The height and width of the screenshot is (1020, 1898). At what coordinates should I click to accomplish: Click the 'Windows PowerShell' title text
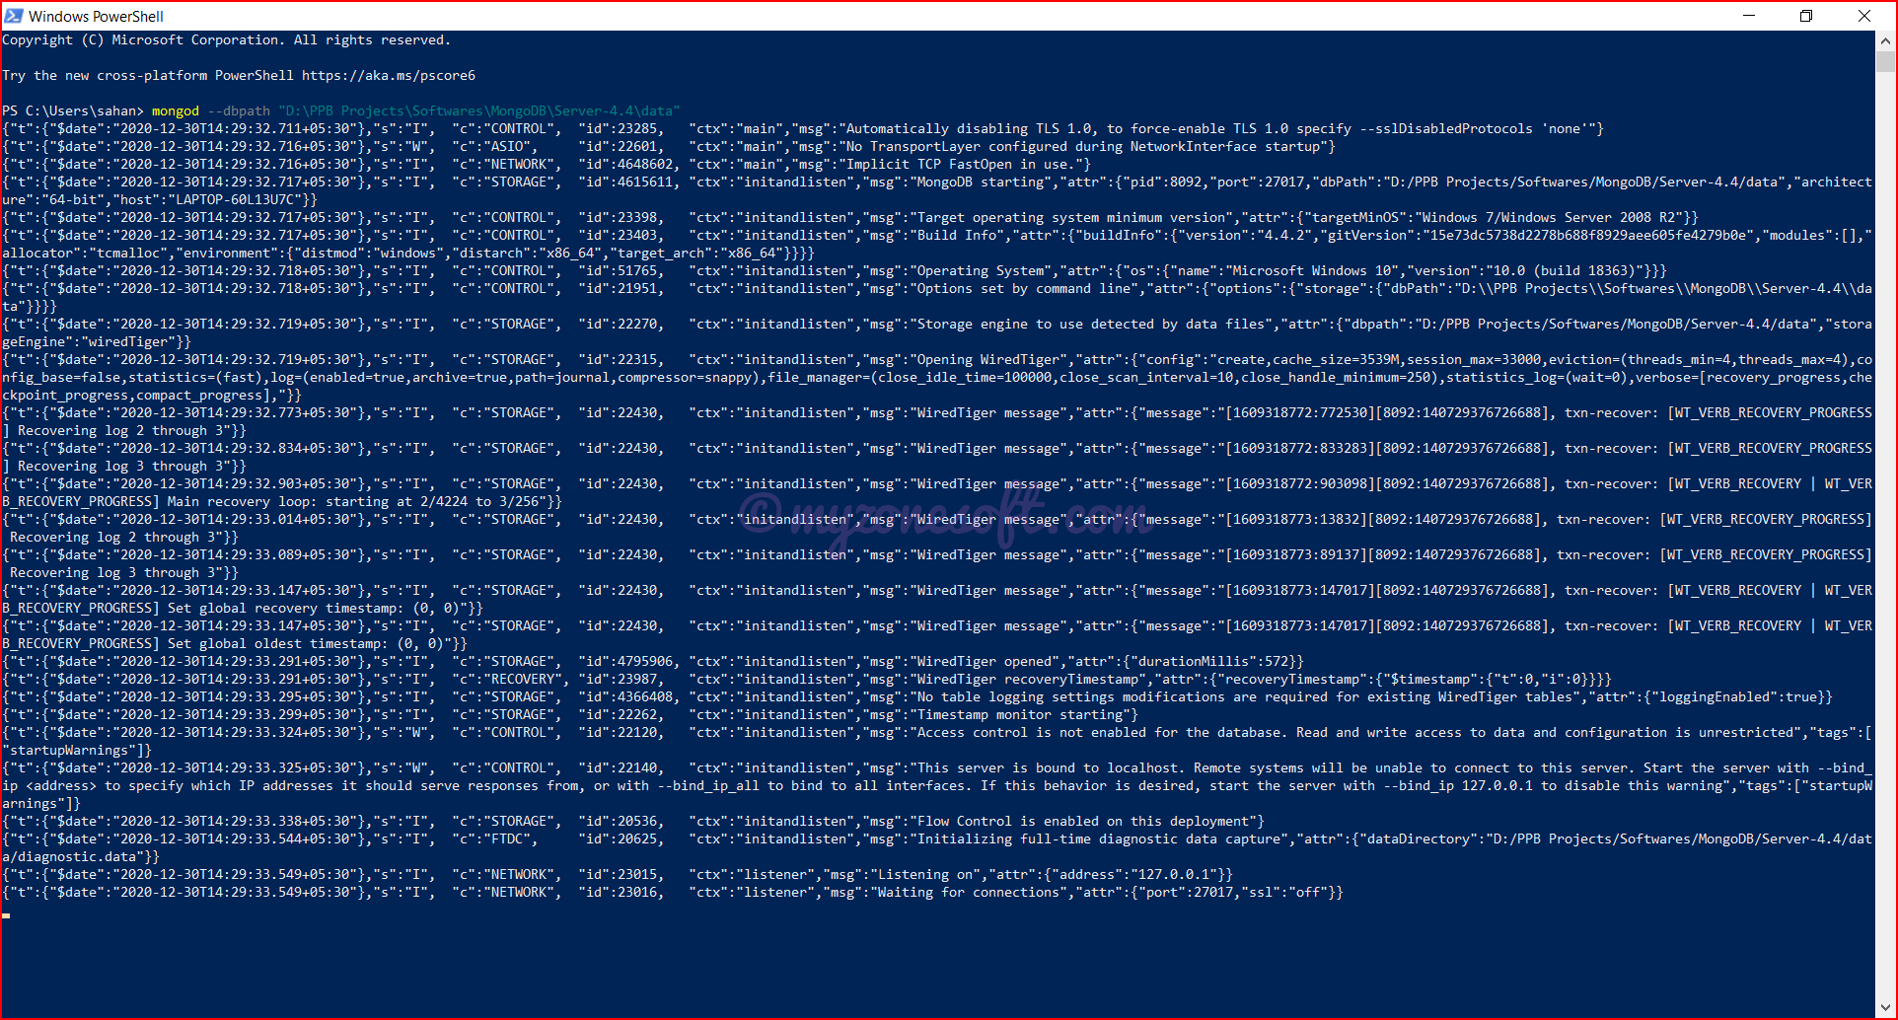pyautogui.click(x=96, y=16)
